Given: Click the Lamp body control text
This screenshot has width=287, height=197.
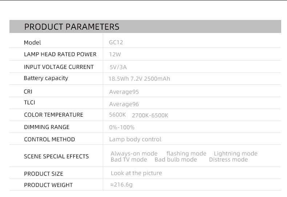Looking at the screenshot, I should (135, 139).
